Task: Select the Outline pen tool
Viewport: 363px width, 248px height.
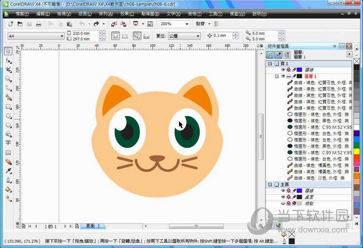Action: coord(8,180)
